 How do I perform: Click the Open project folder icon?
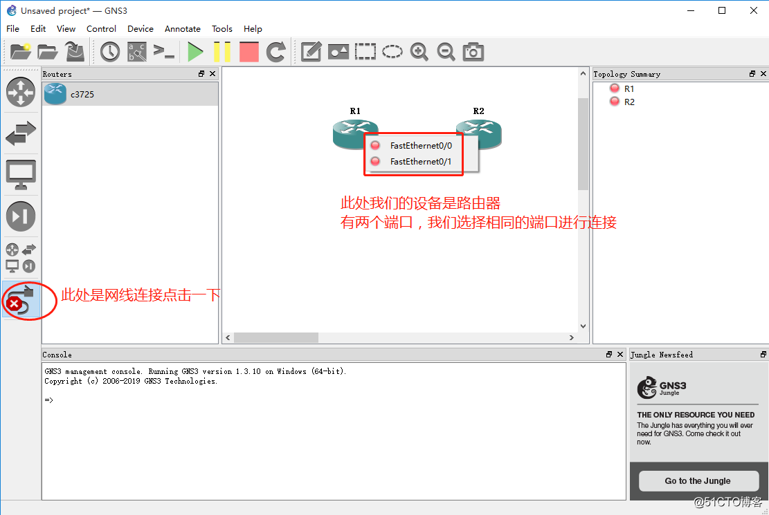pyautogui.click(x=48, y=51)
